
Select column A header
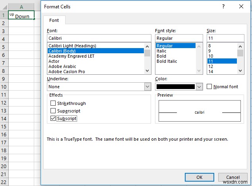click(x=21, y=7)
